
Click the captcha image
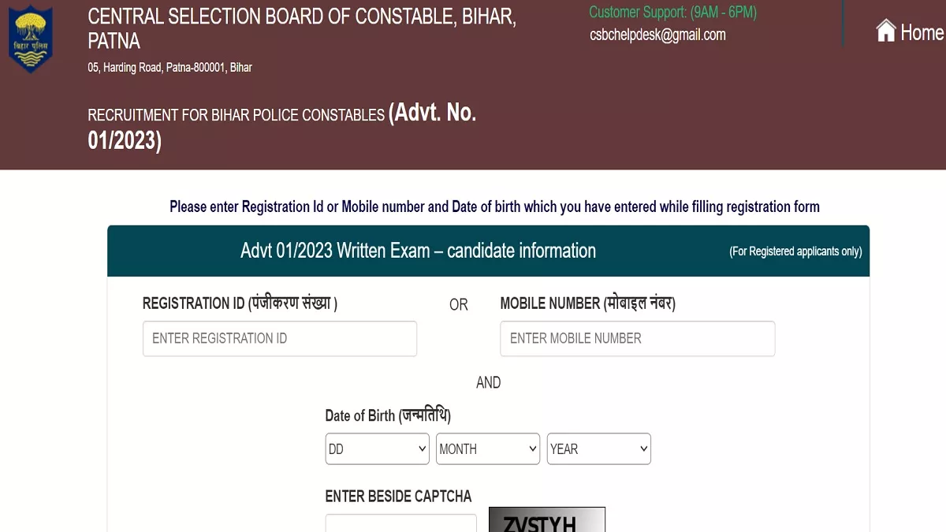547,521
